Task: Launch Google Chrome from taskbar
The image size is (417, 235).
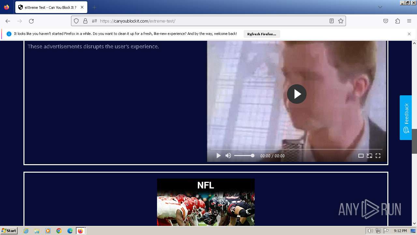Action: pos(59,231)
